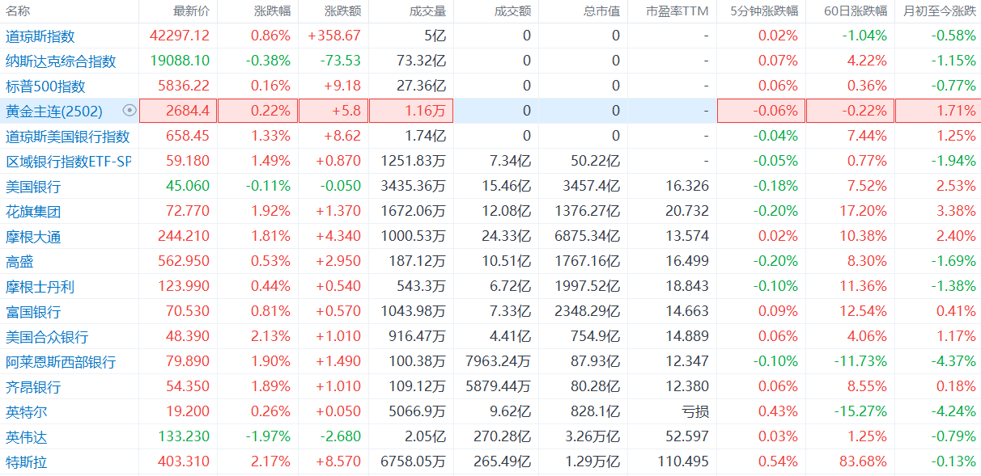
Task: Sort by 成交量 column header
Action: click(x=427, y=11)
